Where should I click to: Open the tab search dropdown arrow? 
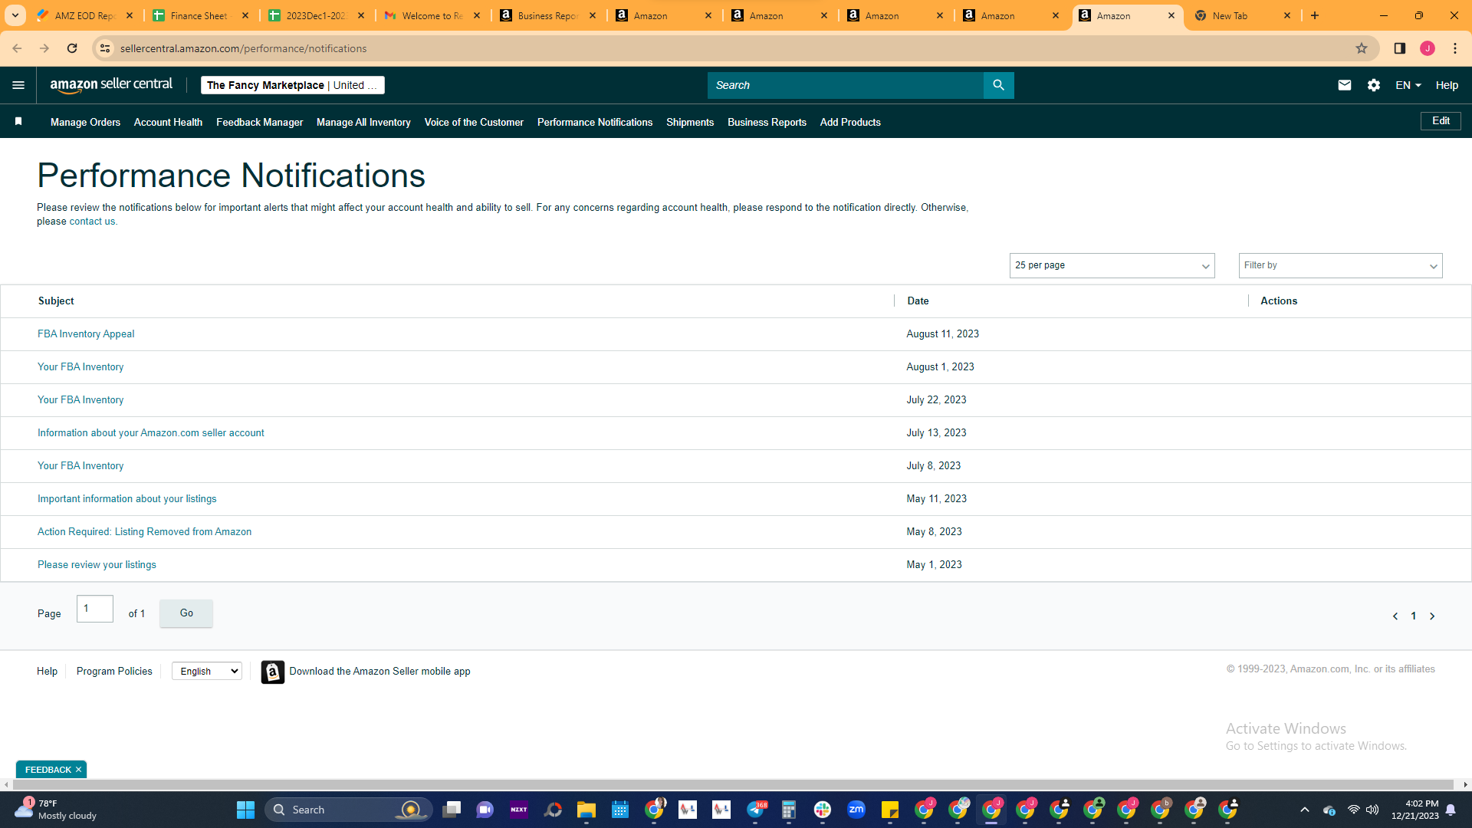pyautogui.click(x=15, y=15)
